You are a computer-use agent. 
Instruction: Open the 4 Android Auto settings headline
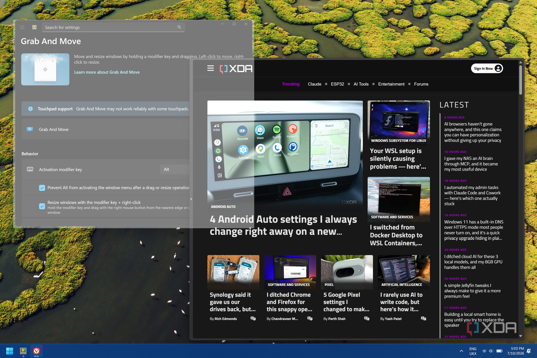(283, 225)
